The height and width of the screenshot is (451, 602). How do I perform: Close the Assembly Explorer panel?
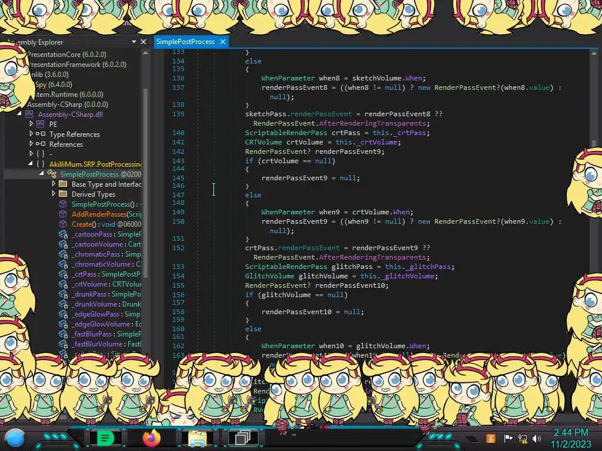point(143,42)
